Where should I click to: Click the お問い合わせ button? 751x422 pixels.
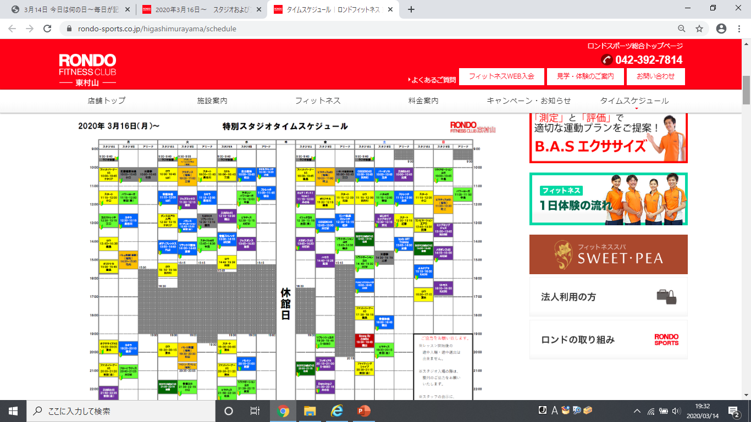tap(655, 76)
